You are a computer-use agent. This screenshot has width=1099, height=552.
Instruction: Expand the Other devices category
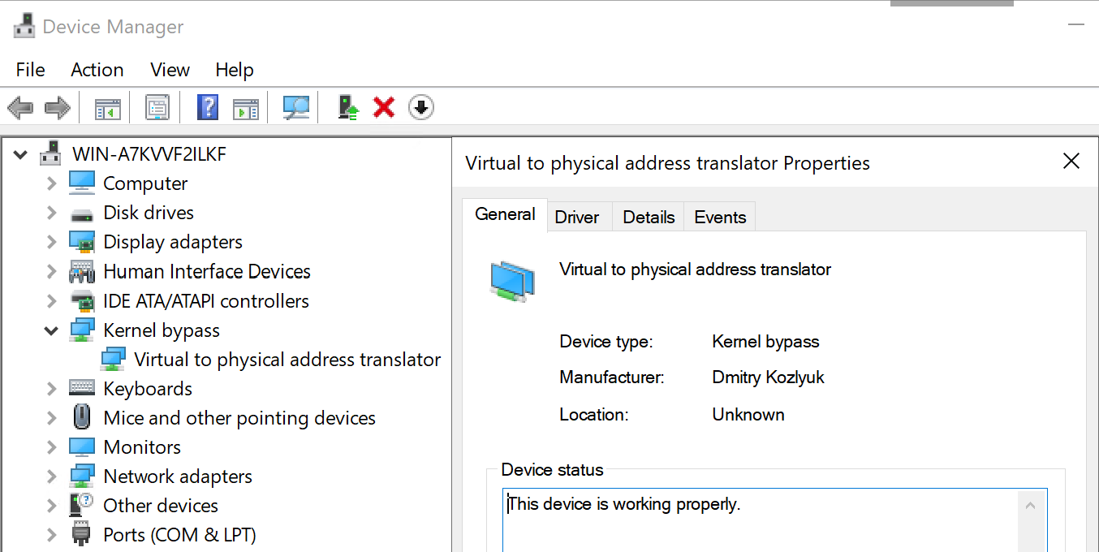point(50,506)
